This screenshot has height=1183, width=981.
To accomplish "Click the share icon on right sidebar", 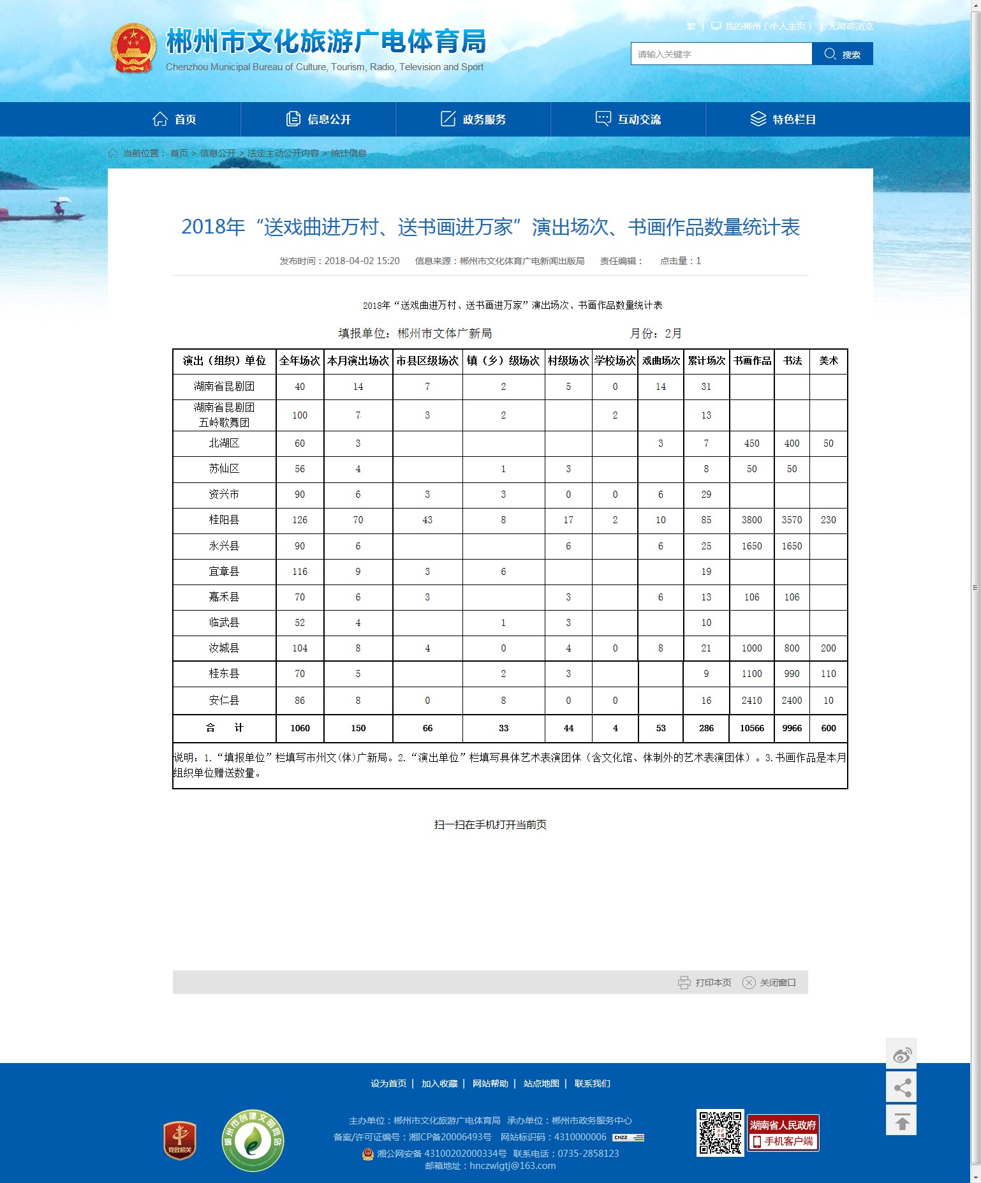I will pos(901,1088).
